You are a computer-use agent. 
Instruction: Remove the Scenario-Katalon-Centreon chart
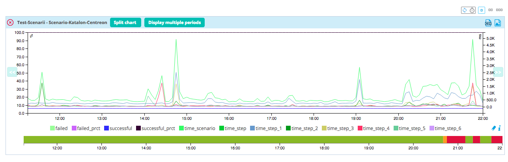10,22
